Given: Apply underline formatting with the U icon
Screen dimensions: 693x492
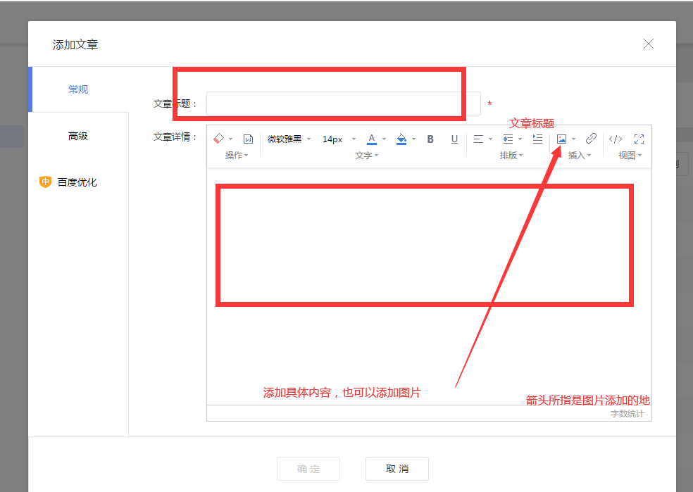Looking at the screenshot, I should (x=454, y=139).
